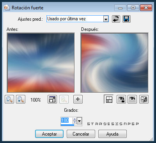Click the pan navigation cross icon
This screenshot has width=156, height=143.
click(x=78, y=99)
